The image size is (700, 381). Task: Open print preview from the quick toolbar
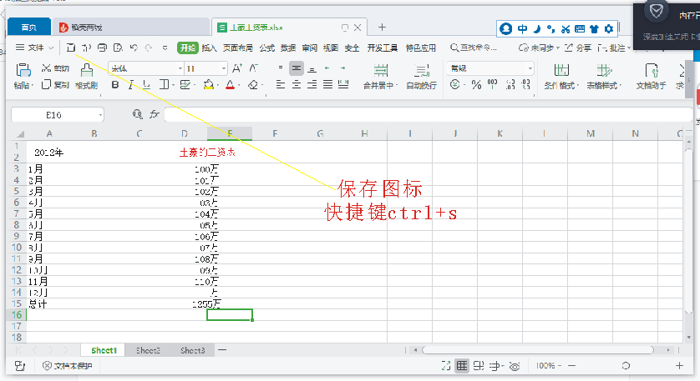[x=118, y=48]
